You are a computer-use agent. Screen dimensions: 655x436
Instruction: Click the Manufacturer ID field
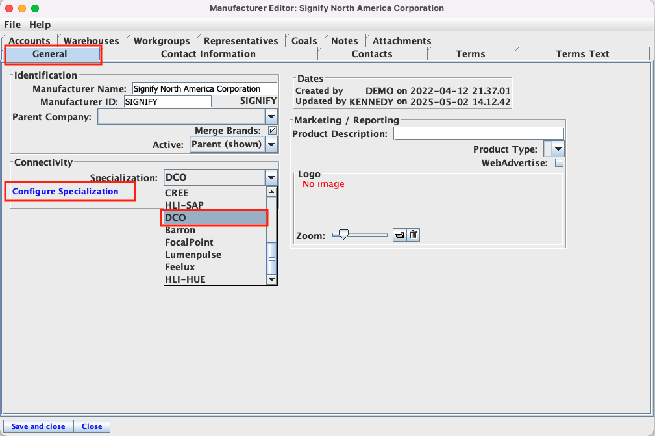click(x=168, y=101)
